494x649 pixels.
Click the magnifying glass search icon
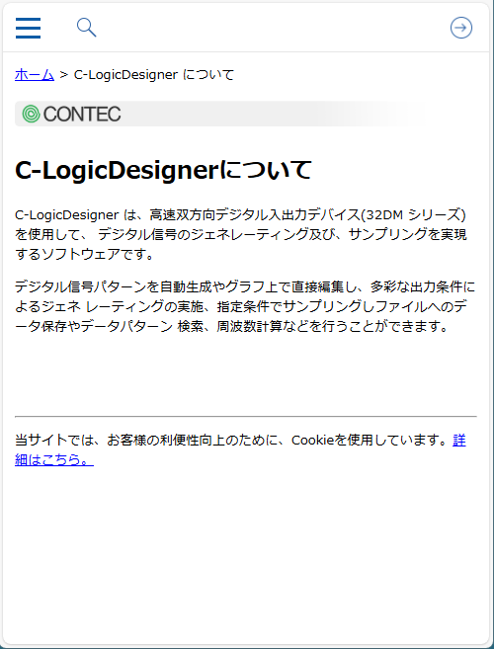point(87,28)
